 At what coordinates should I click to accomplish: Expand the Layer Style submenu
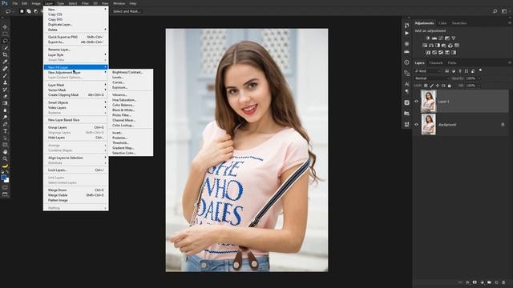(76, 55)
